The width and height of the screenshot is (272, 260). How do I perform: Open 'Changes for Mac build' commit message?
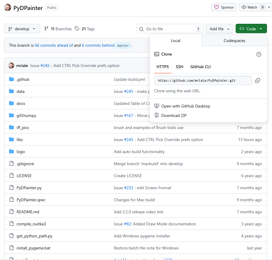coord(134,200)
